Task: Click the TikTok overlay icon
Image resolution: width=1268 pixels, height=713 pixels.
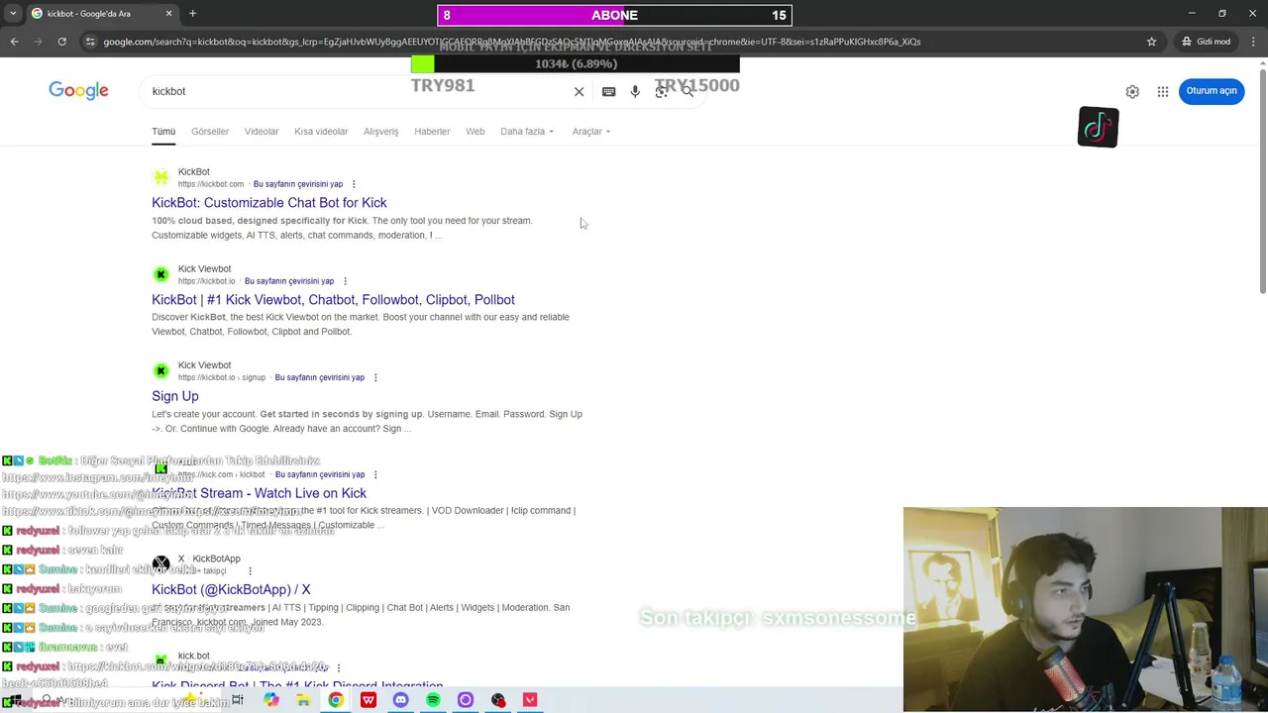Action: tap(1098, 127)
